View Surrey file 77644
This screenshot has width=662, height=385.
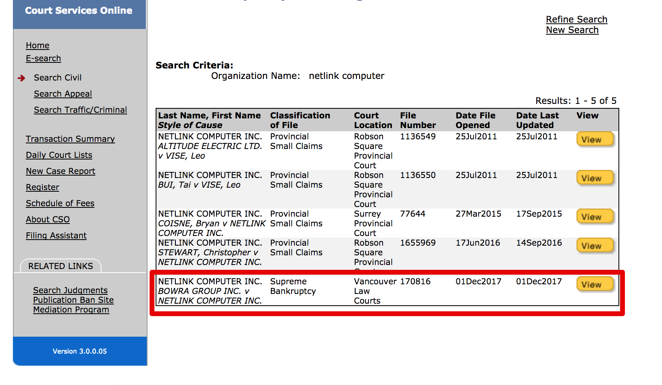(x=595, y=217)
